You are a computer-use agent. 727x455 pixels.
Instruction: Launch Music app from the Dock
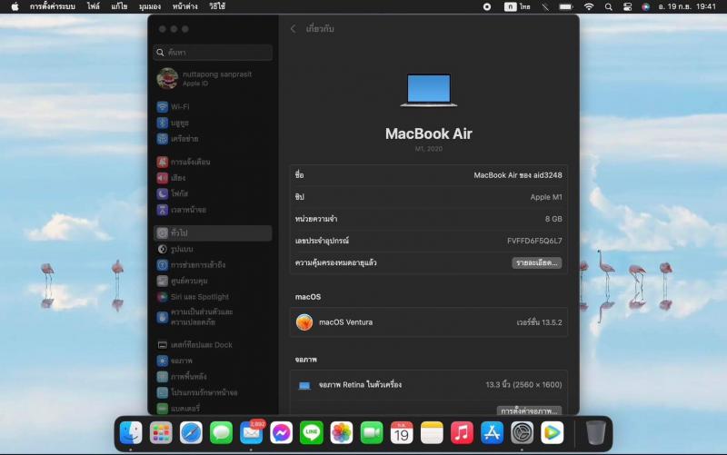click(462, 433)
